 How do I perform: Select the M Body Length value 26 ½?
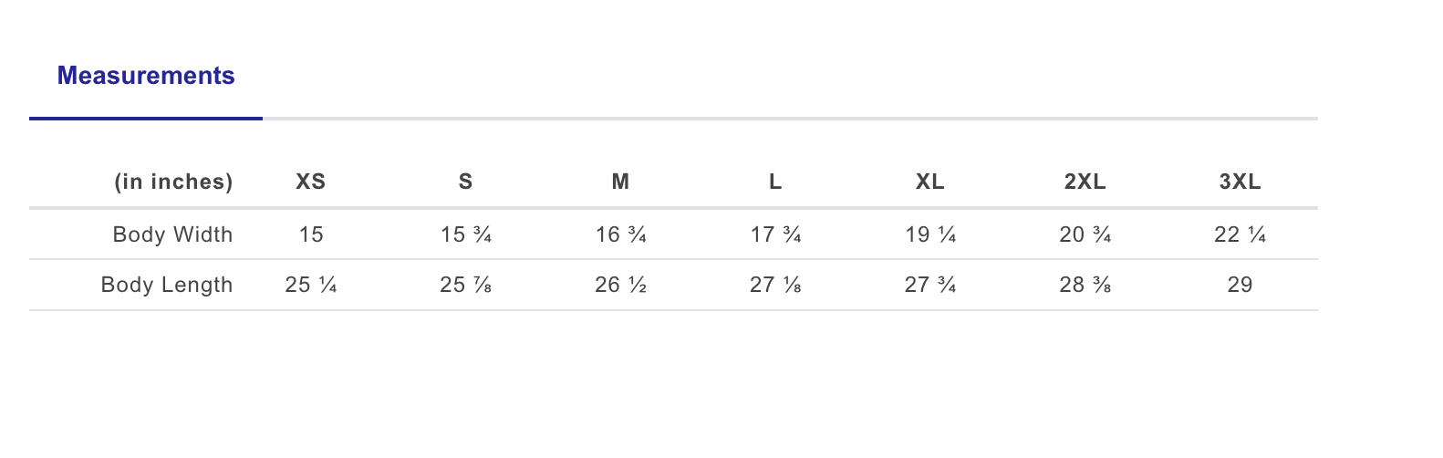(x=620, y=285)
